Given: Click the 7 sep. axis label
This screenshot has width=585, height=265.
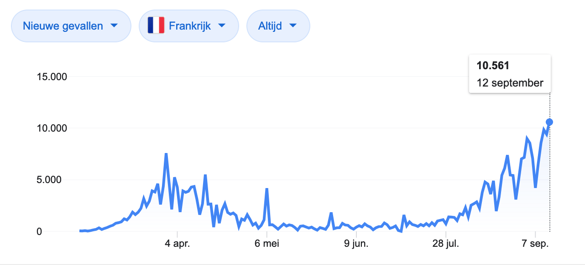Looking at the screenshot, I should tap(536, 244).
